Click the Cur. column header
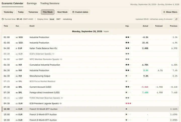Viewport: 181px width, 122px height. pyautogui.click(x=17, y=26)
